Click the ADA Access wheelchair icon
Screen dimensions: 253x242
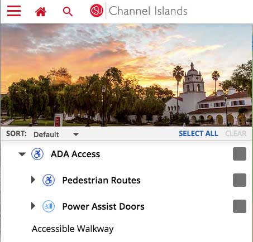click(x=37, y=154)
